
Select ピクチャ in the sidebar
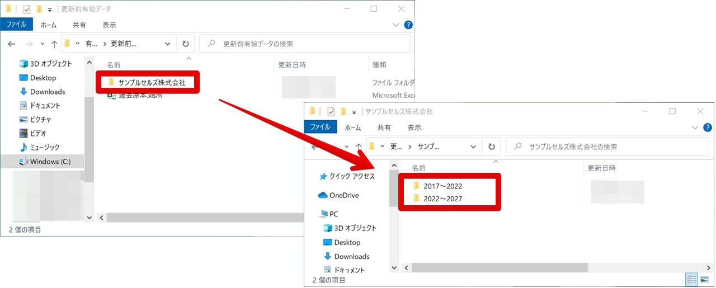click(x=35, y=120)
